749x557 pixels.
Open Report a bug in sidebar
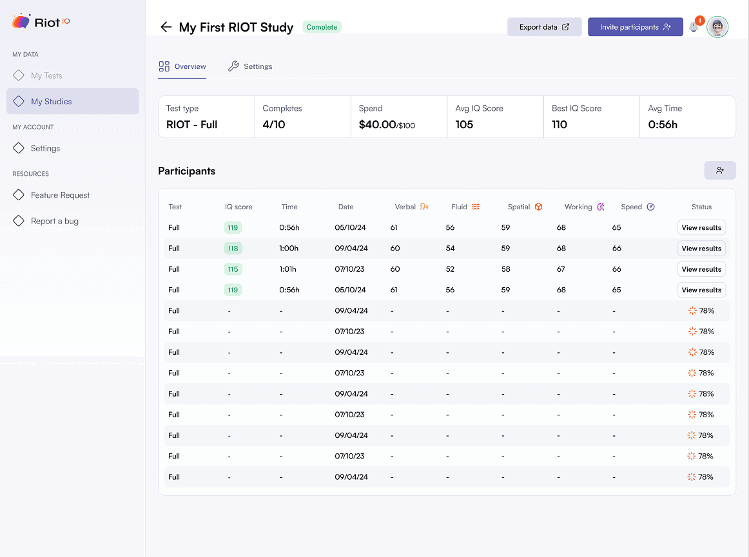(x=54, y=221)
